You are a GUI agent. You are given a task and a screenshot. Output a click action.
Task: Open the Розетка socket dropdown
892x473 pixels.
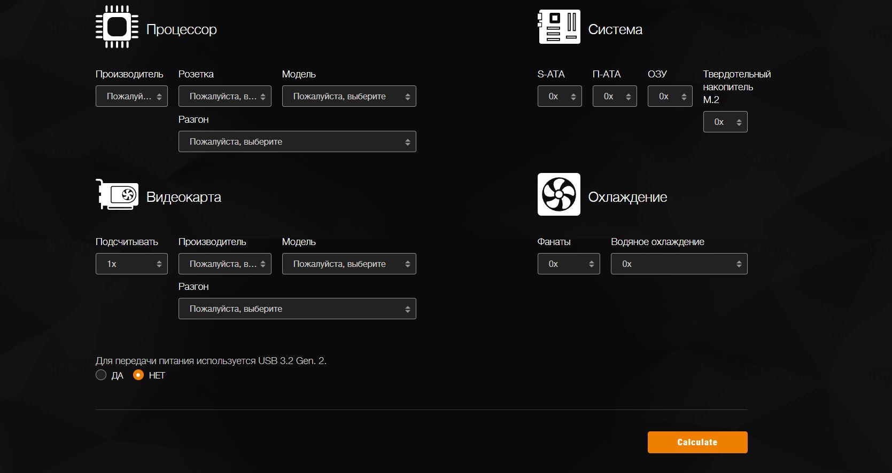225,96
